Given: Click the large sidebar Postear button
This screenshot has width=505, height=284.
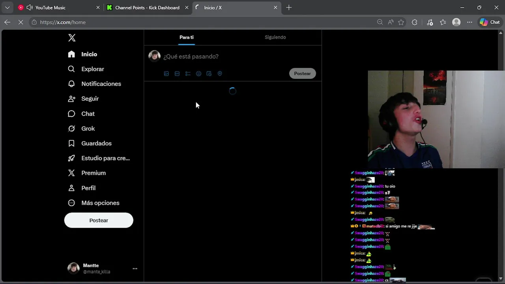Looking at the screenshot, I should [x=99, y=220].
